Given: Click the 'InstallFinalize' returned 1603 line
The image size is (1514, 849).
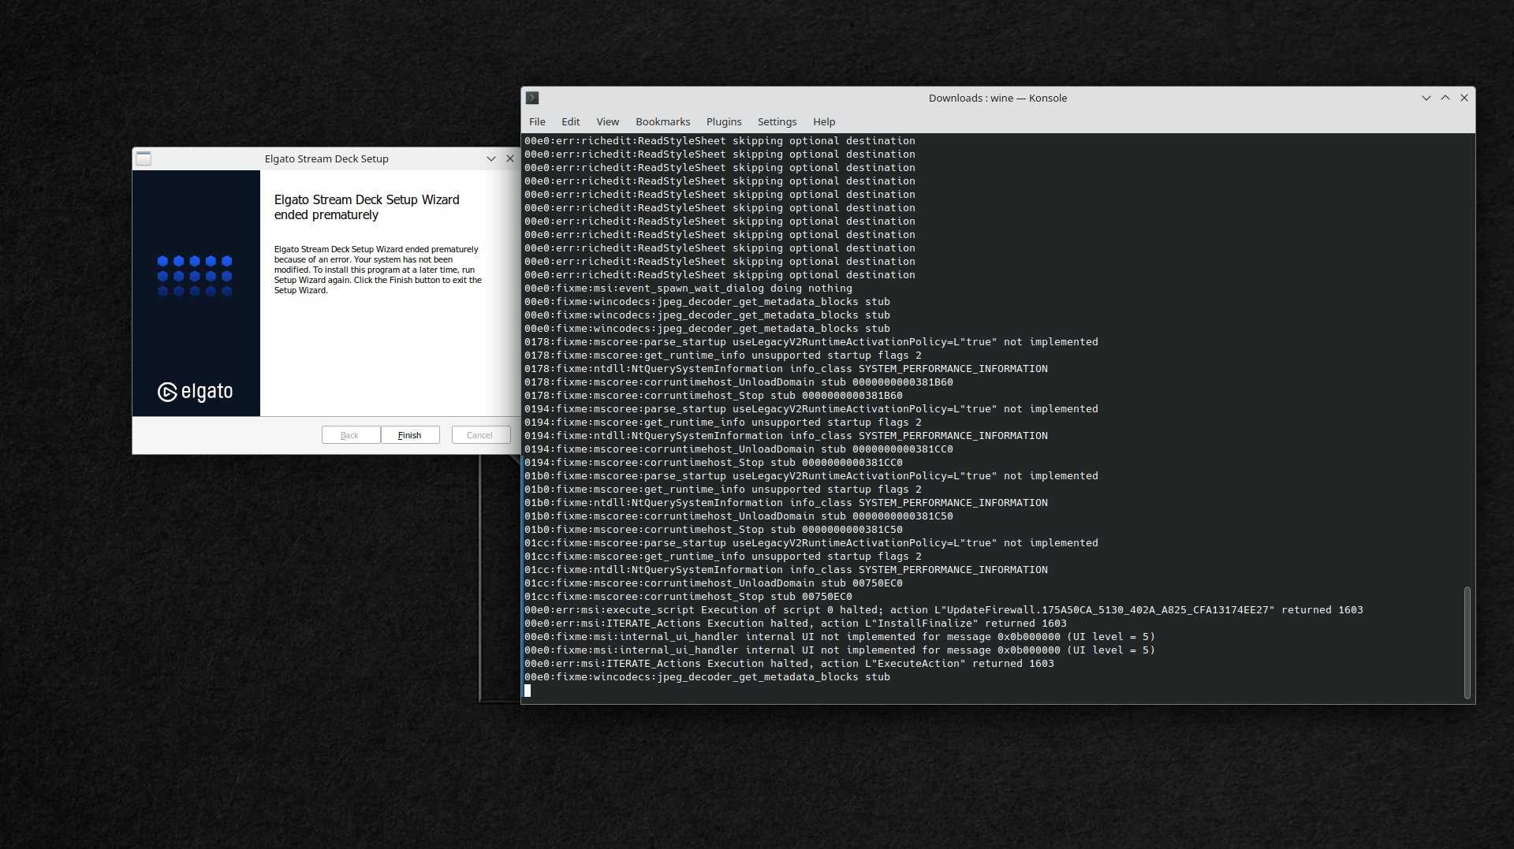Looking at the screenshot, I should pyautogui.click(x=795, y=624).
